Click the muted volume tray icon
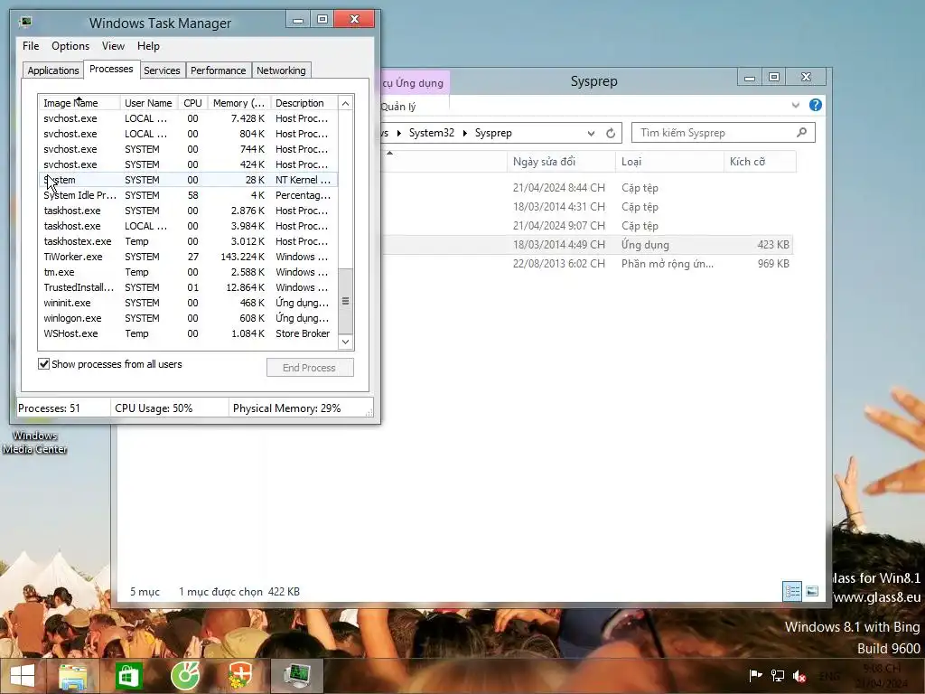The width and height of the screenshot is (925, 694). [800, 676]
